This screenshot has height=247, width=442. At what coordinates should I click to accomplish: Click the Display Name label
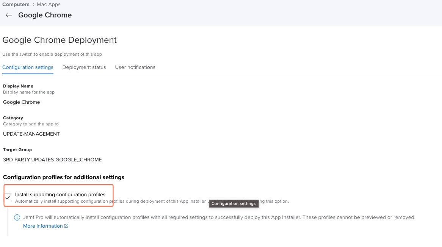tap(18, 86)
